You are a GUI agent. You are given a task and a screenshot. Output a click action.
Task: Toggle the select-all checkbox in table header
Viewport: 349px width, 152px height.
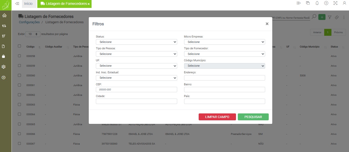(19, 46)
